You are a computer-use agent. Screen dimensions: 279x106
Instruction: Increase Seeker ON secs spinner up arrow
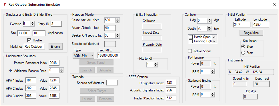tap(117, 34)
